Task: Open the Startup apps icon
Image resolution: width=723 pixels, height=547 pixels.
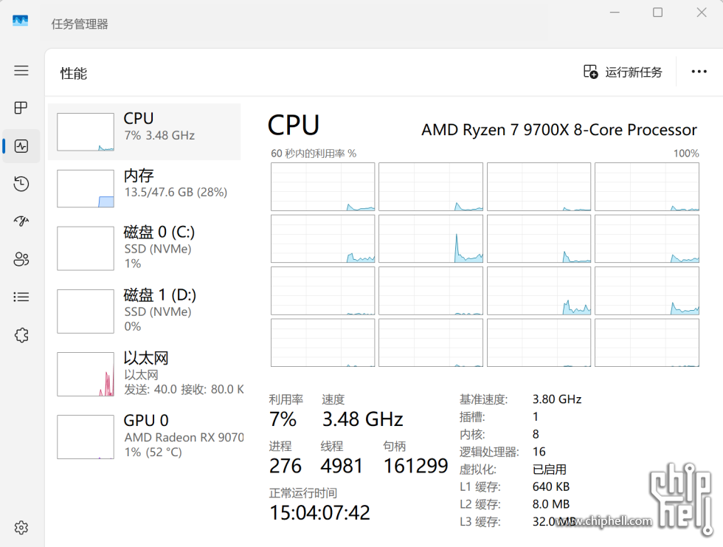Action: 21,221
